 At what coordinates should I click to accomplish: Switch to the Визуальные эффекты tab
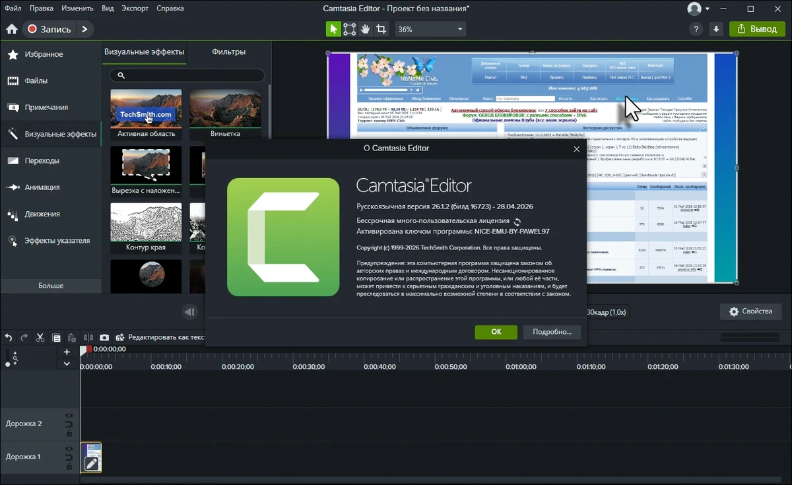(x=144, y=51)
